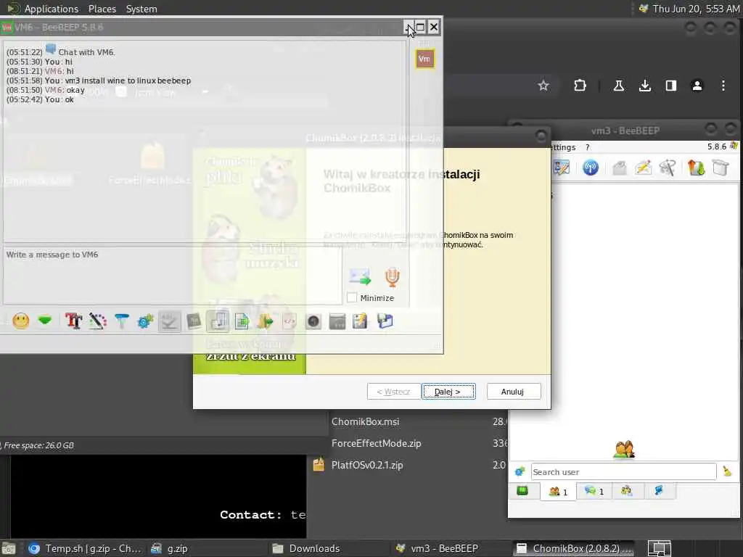Click the orange green file sharing icon in vm3

[696, 168]
